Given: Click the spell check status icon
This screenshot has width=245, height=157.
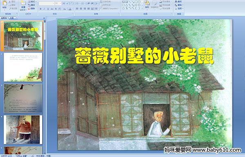Looking at the screenshot, I should pos(32,156).
